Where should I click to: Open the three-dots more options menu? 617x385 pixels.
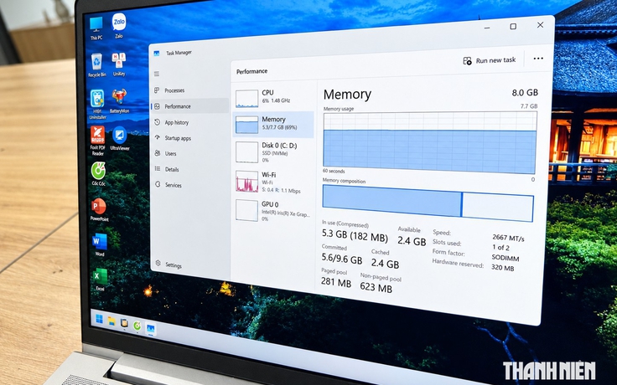coord(538,59)
